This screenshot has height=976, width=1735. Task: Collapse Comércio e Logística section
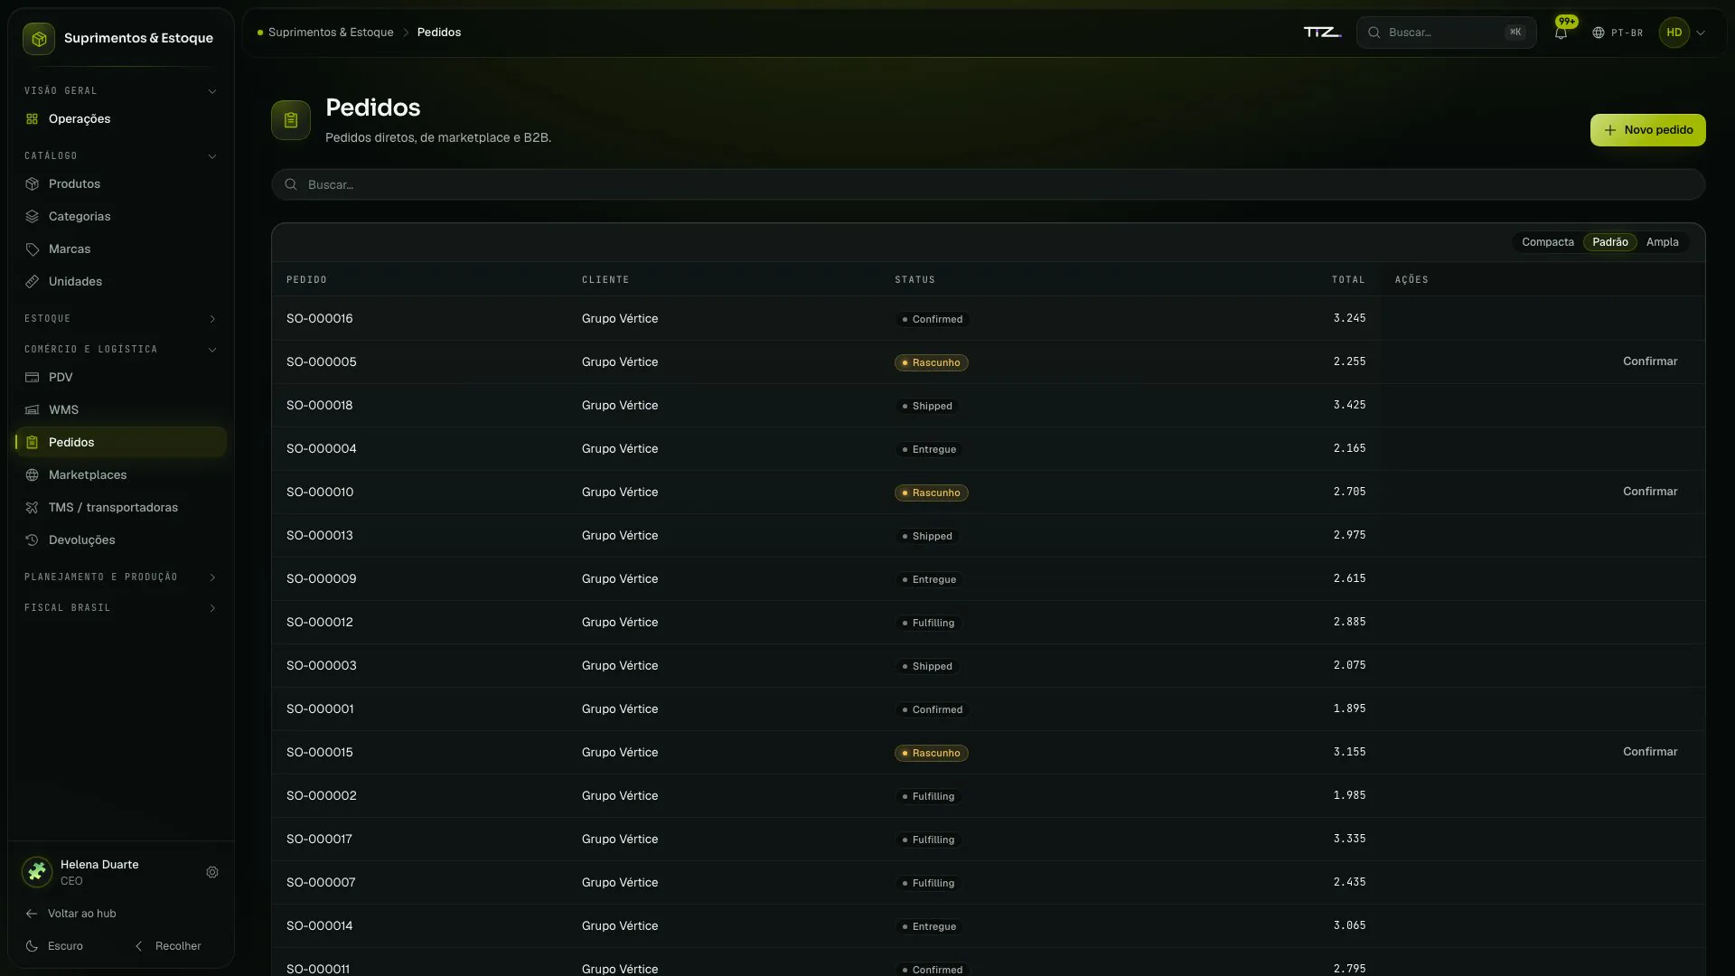coord(119,350)
